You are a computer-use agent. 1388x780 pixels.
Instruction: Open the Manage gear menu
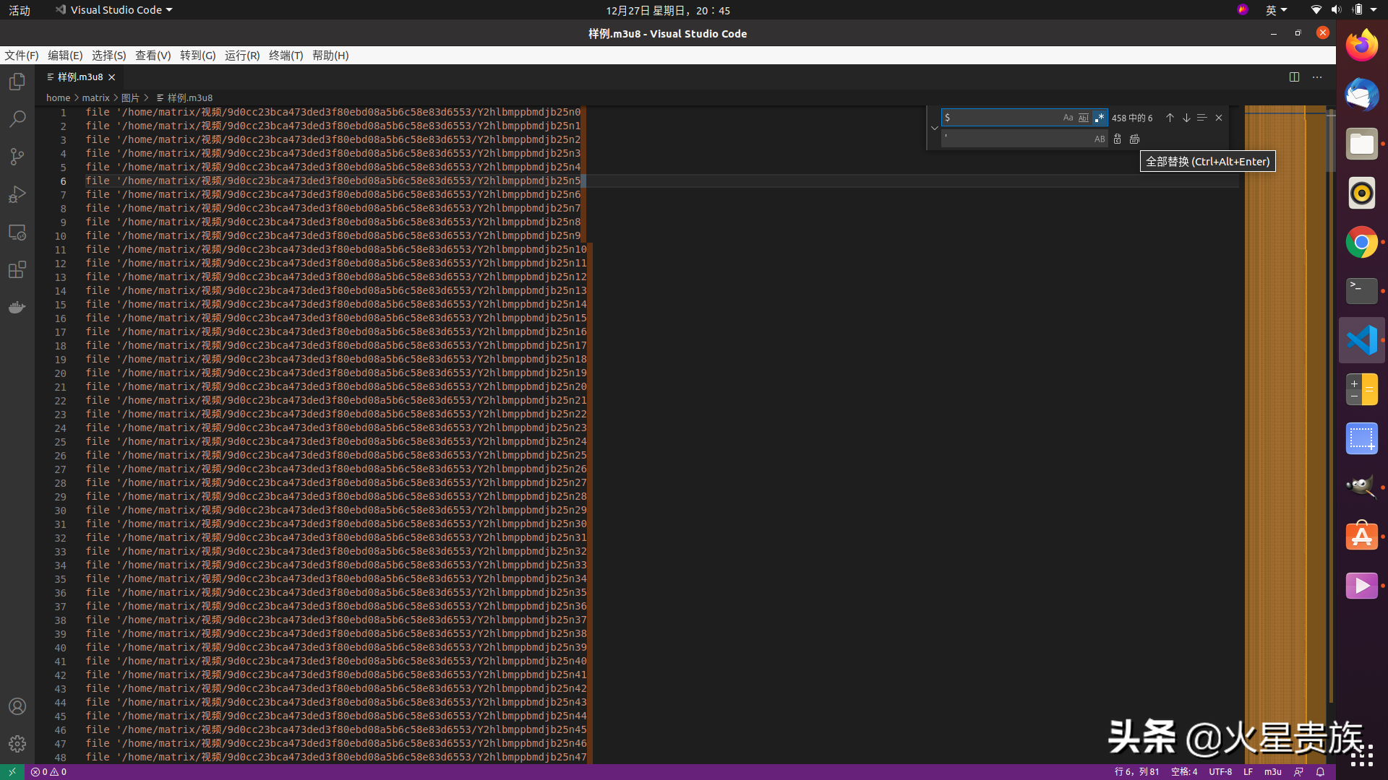click(x=17, y=743)
